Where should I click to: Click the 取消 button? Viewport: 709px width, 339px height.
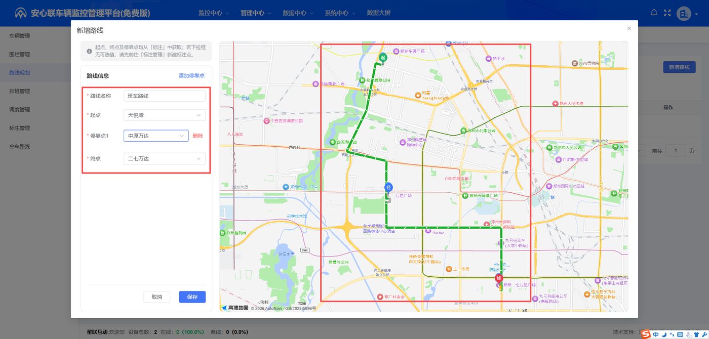(157, 297)
